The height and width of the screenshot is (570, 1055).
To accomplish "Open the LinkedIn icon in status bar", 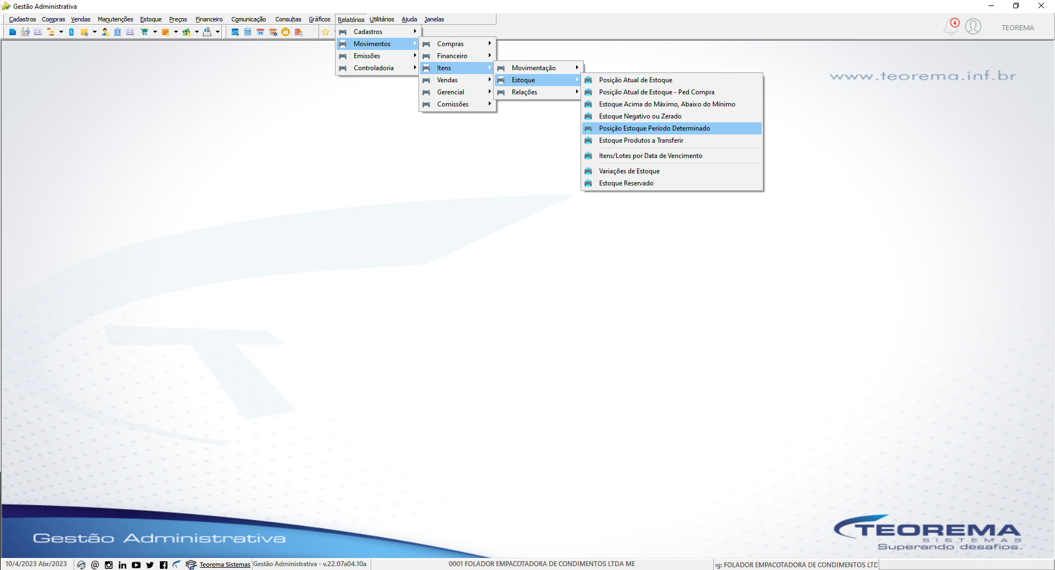I will pos(122,565).
